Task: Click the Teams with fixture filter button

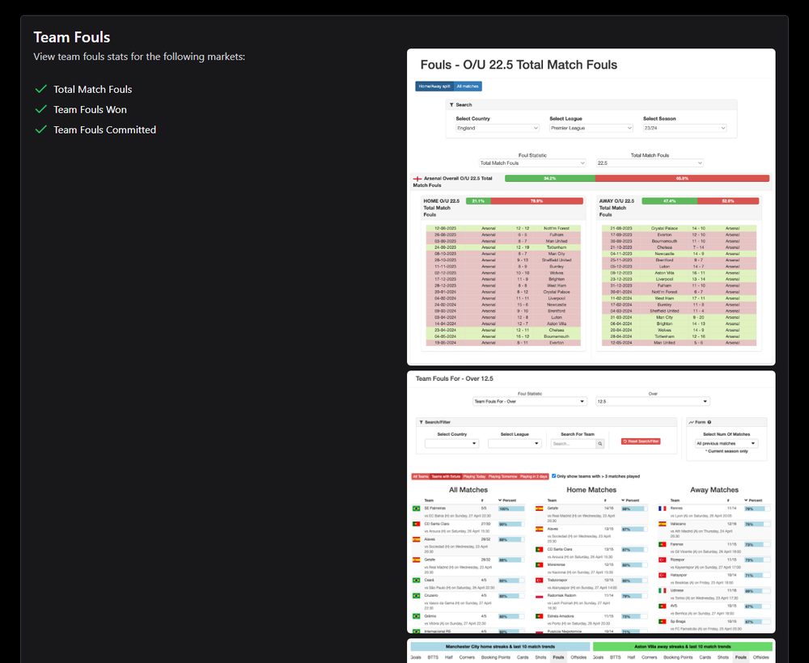Action: 446,476
